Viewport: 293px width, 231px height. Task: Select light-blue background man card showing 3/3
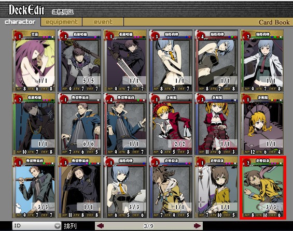click(x=34, y=187)
